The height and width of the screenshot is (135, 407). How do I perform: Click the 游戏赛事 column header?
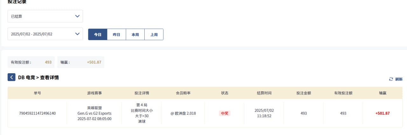[94, 93]
